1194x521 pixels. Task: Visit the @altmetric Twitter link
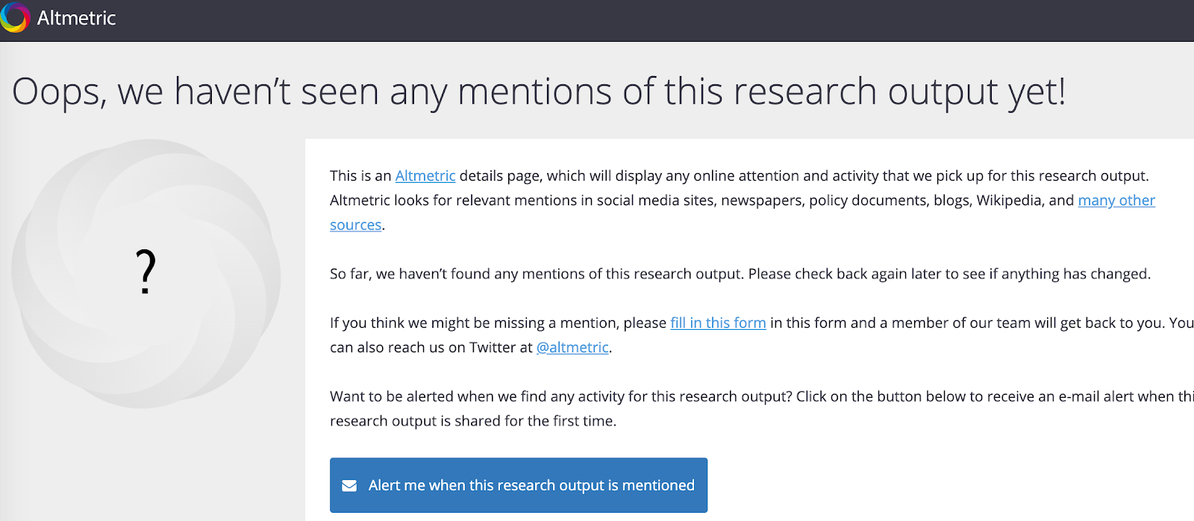[572, 347]
